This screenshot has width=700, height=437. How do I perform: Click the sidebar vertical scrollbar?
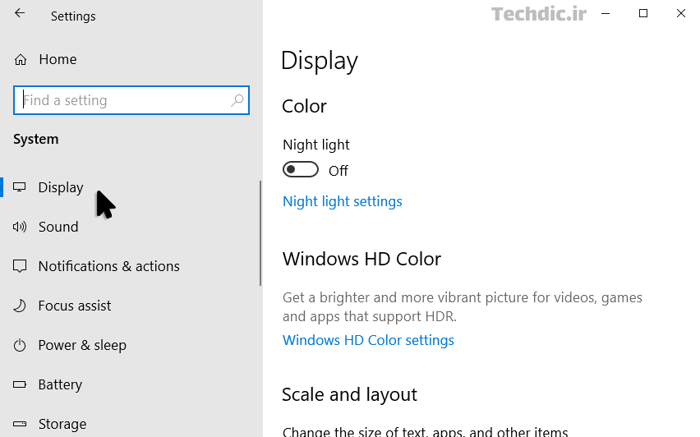260,233
